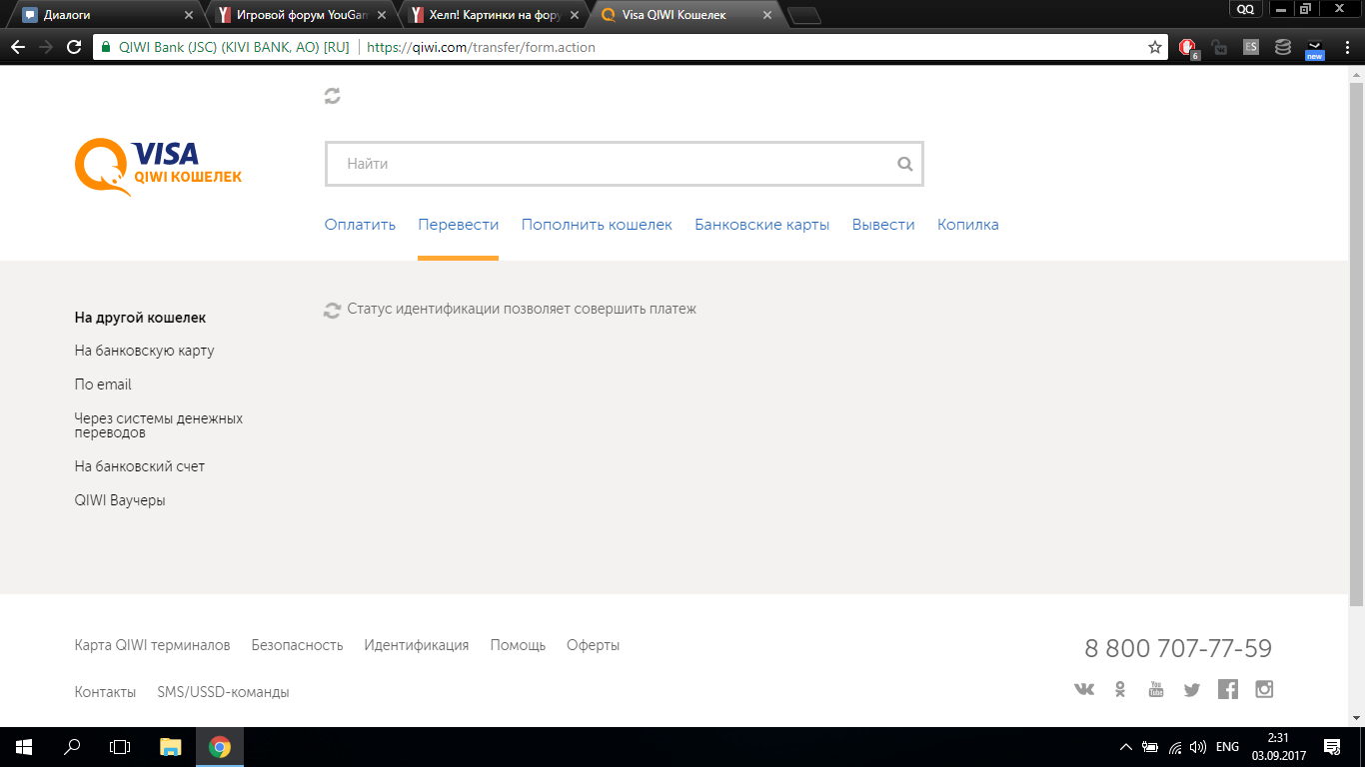Image resolution: width=1365 pixels, height=767 pixels.
Task: Open the YouTube footer icon
Action: (x=1156, y=689)
